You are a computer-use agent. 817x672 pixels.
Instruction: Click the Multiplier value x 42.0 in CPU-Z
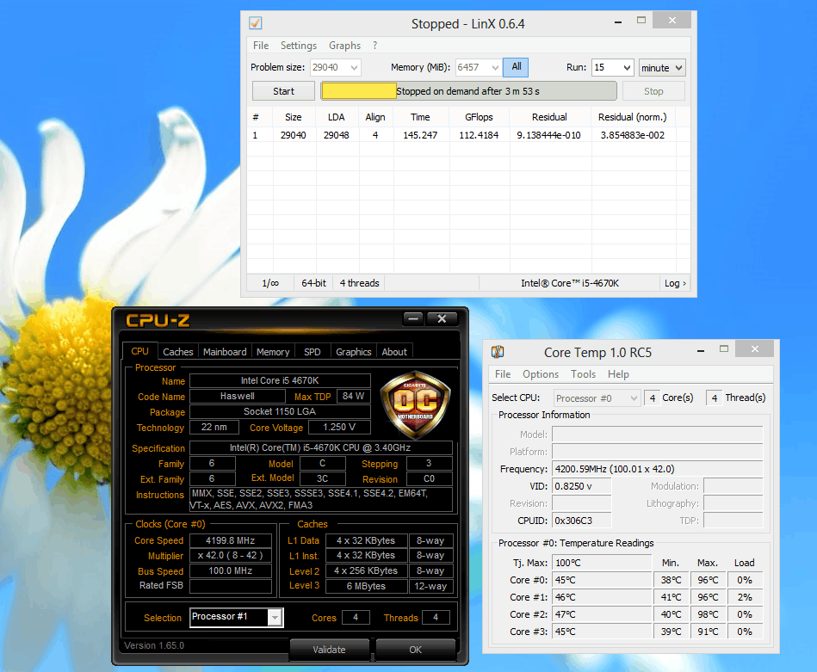[x=231, y=556]
